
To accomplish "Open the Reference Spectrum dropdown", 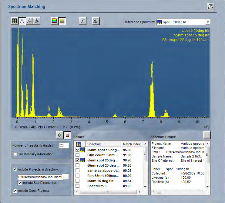I will coord(208,22).
